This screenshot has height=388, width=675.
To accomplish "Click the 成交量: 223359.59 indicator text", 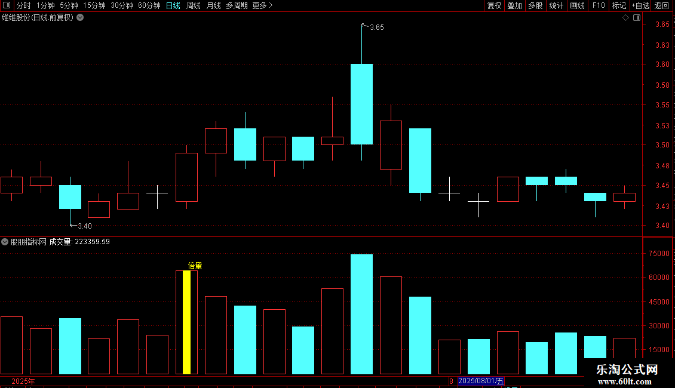I will coord(79,242).
